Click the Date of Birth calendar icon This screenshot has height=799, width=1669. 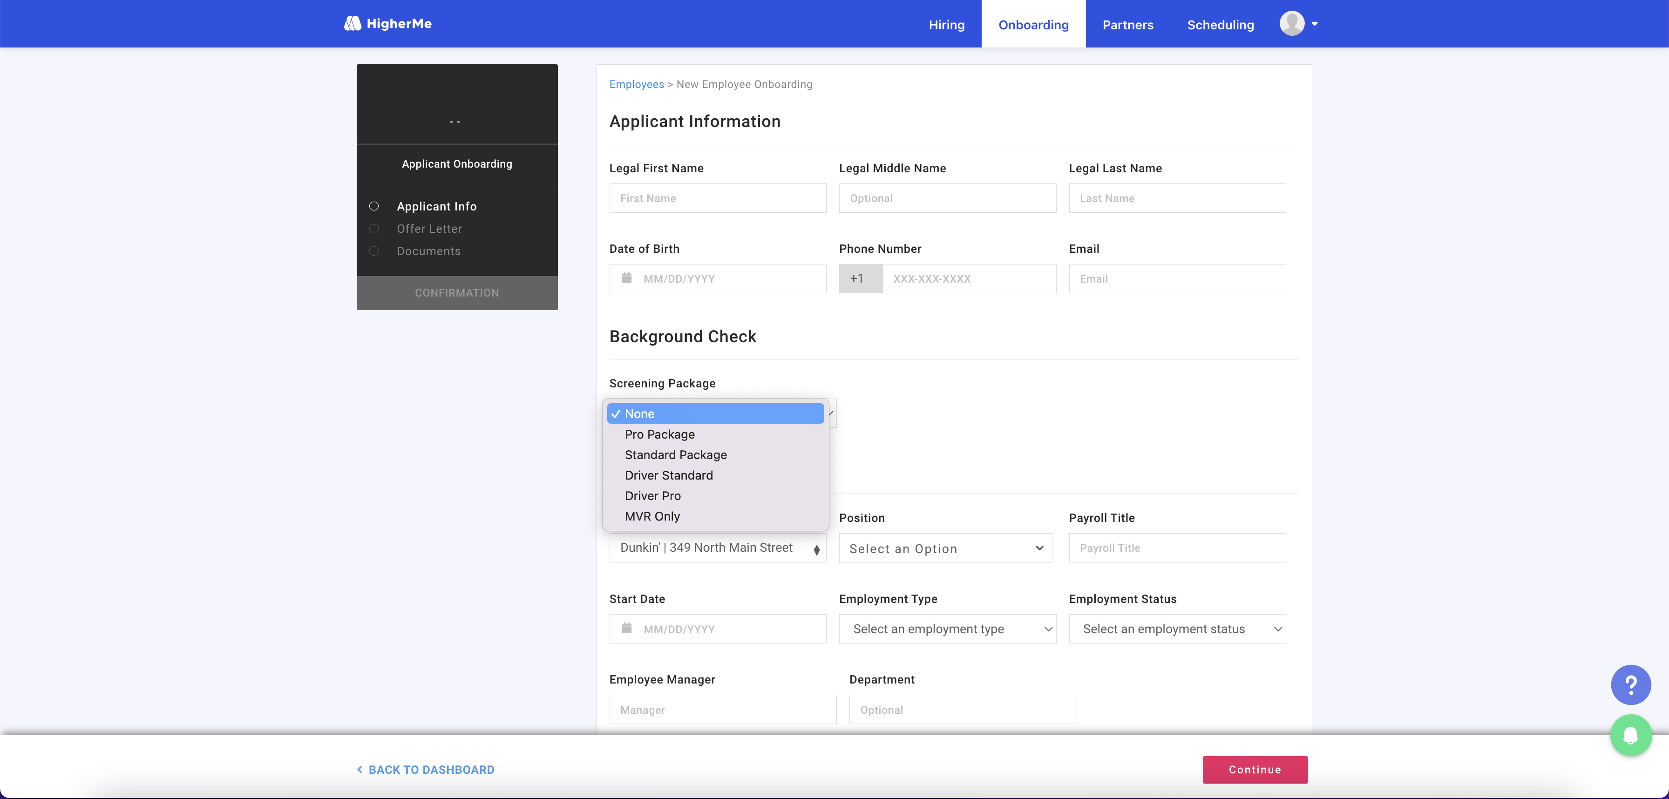[626, 278]
